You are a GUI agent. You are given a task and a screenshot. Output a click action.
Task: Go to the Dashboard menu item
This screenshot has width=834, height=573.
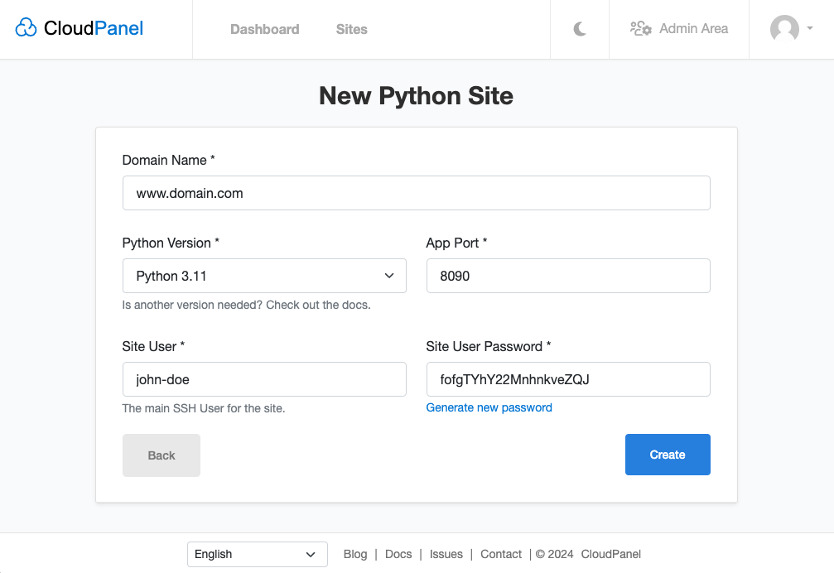pos(264,29)
